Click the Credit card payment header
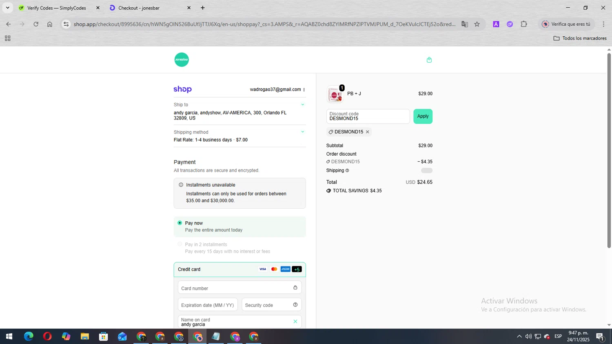The height and width of the screenshot is (344, 612). (x=239, y=269)
